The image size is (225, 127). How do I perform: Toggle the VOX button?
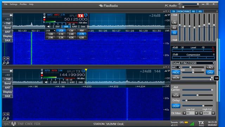click(176, 95)
